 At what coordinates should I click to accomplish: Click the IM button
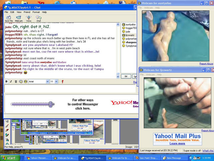[x=126, y=76]
